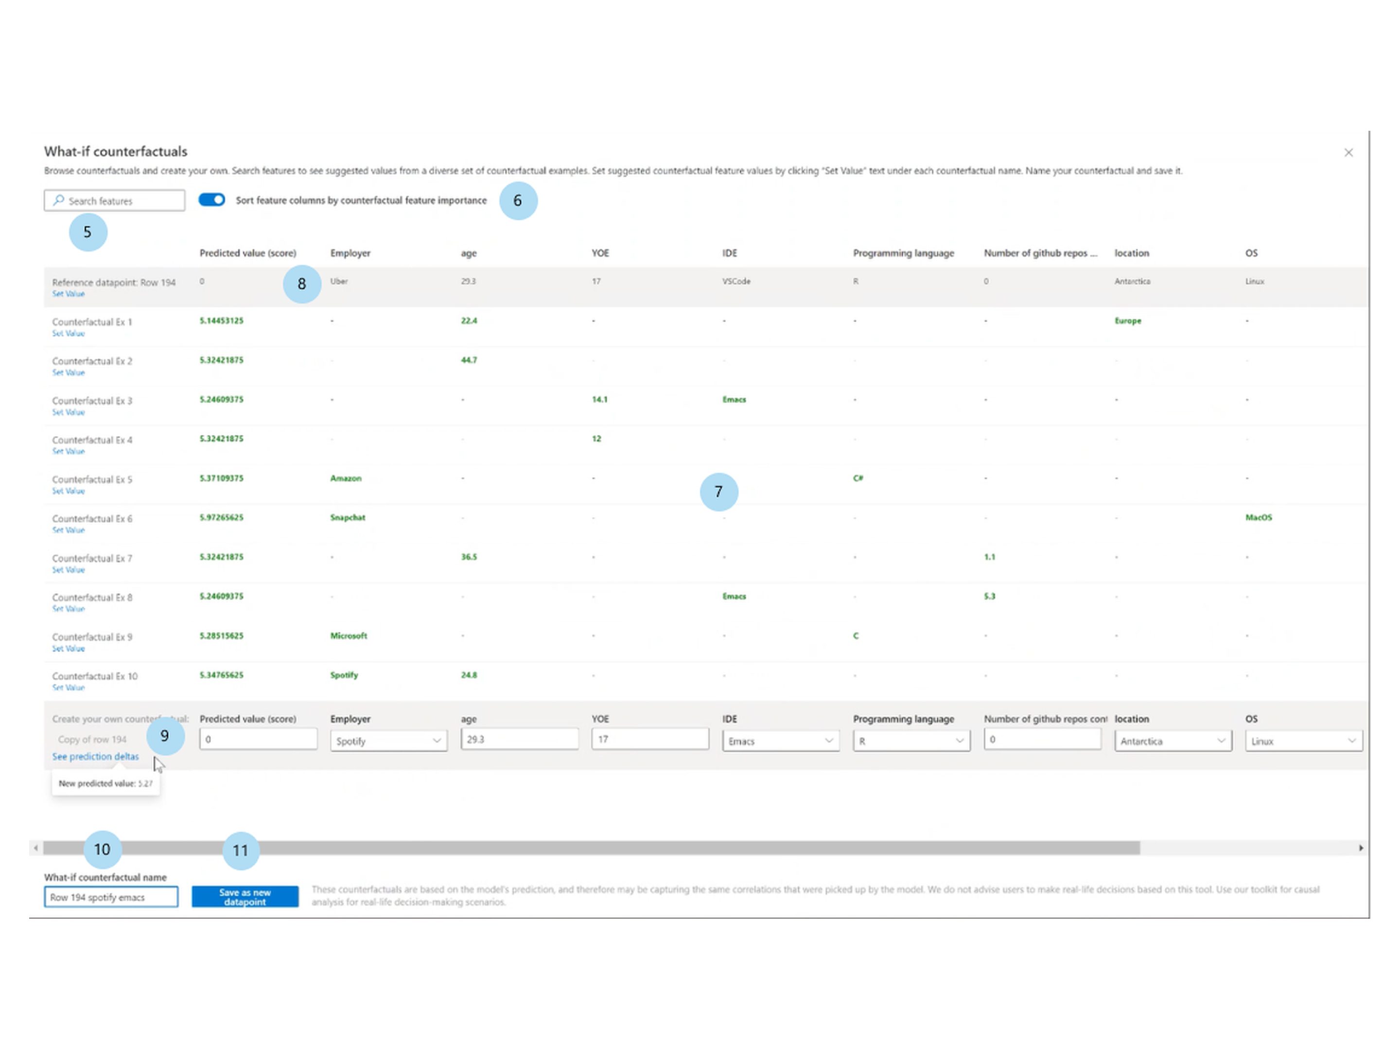Focus the Search features box

pyautogui.click(x=115, y=201)
